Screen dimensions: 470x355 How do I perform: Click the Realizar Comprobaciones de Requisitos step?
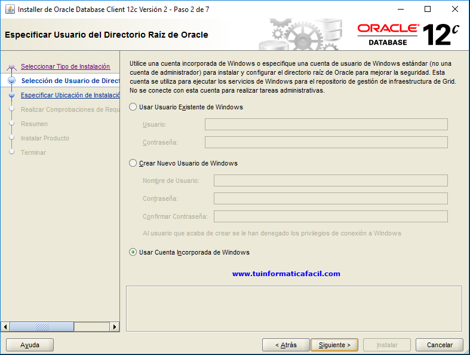point(70,109)
